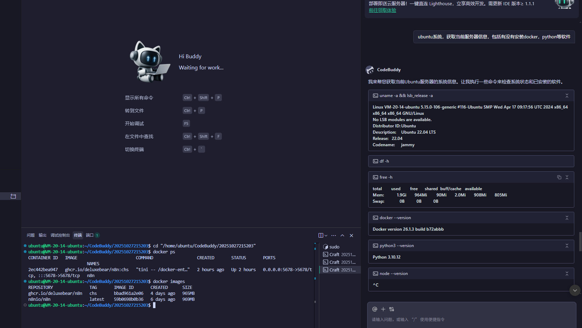The height and width of the screenshot is (328, 582).
Task: Click the scroll-to-bottom chevron button in chat
Action: click(575, 290)
